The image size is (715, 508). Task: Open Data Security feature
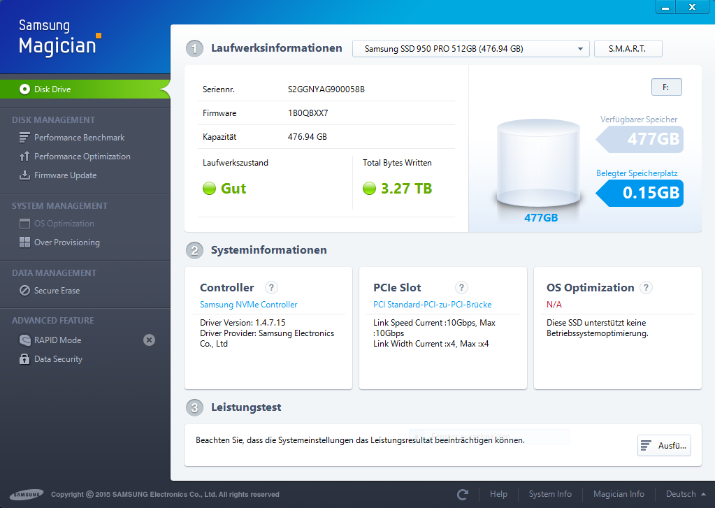click(59, 359)
